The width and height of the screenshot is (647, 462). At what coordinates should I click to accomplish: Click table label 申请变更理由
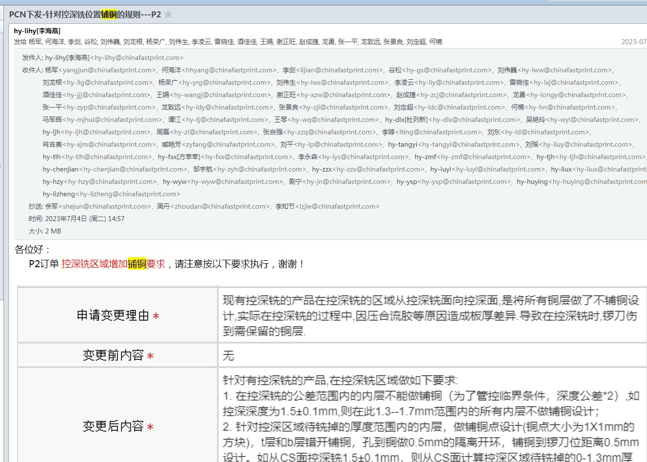(113, 315)
